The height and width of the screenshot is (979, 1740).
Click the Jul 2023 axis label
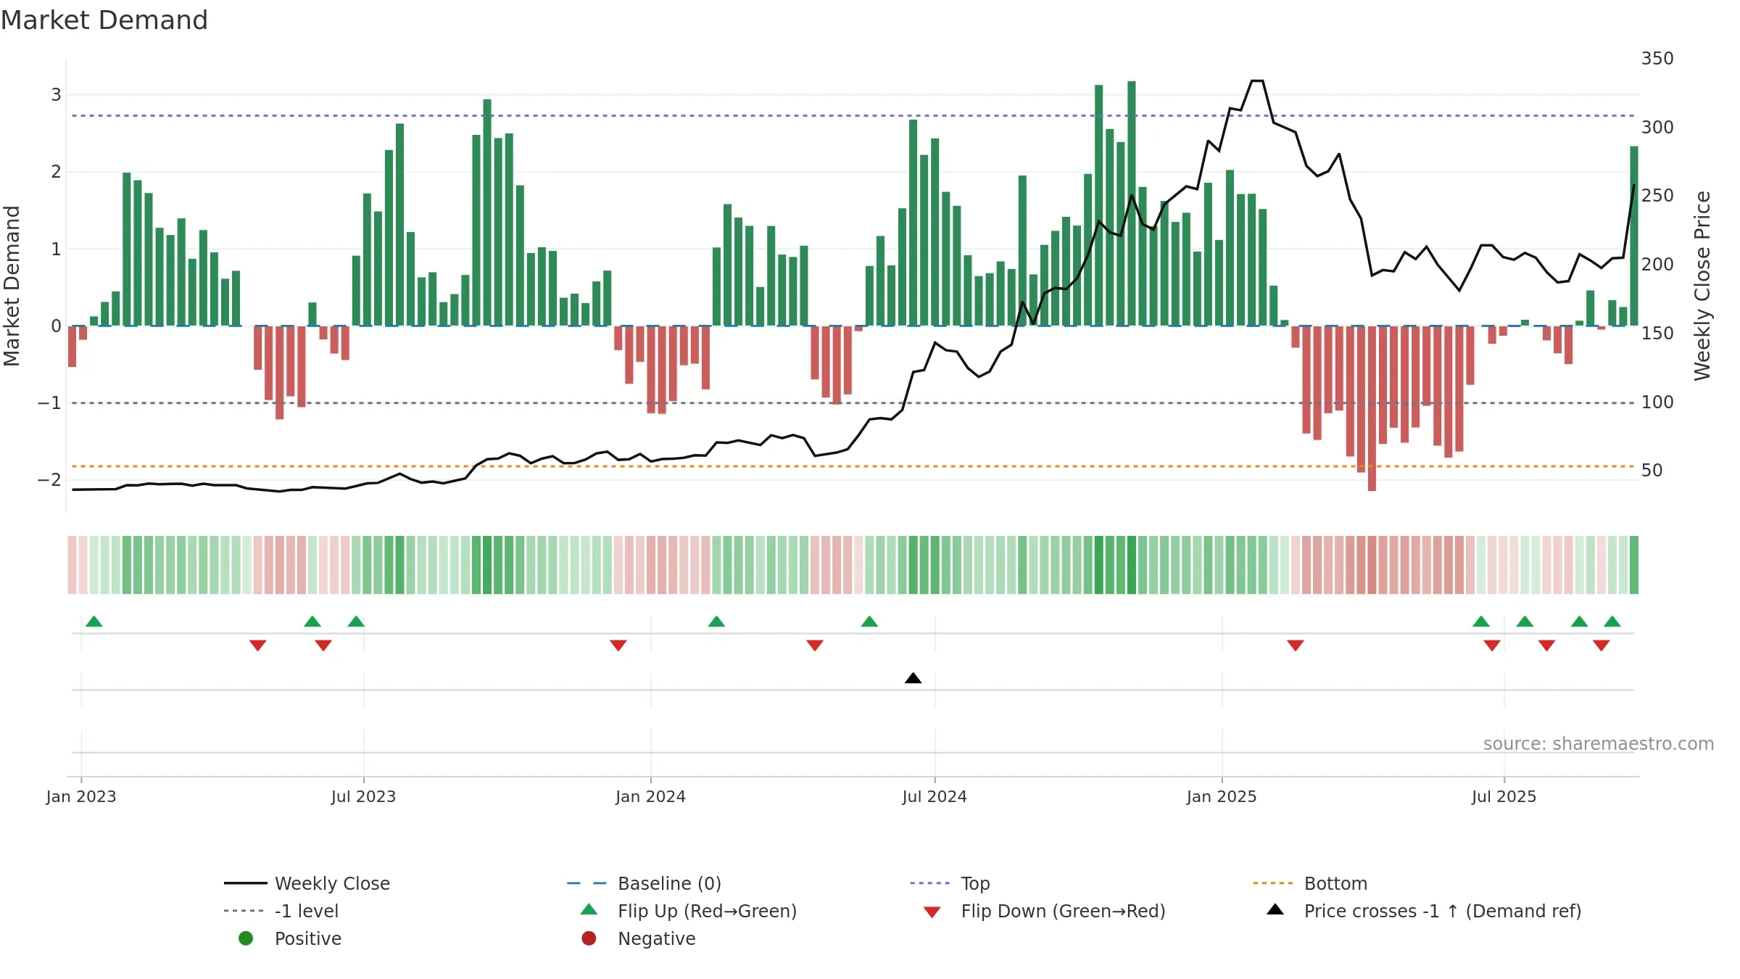pos(364,796)
